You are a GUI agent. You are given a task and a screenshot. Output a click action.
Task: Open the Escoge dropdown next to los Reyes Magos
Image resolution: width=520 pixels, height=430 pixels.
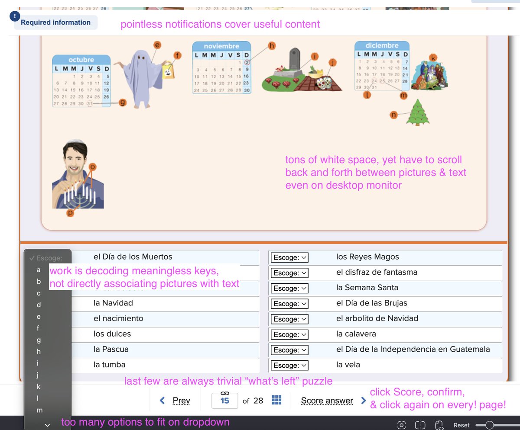coord(289,257)
